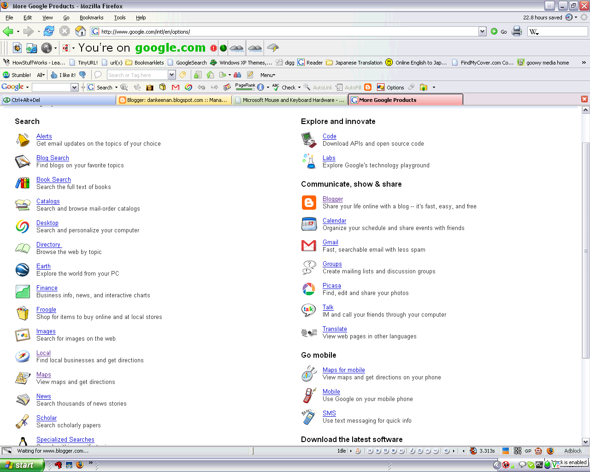Open the StumbleUpon All topics dropdown
This screenshot has height=472, width=590.
(x=41, y=75)
